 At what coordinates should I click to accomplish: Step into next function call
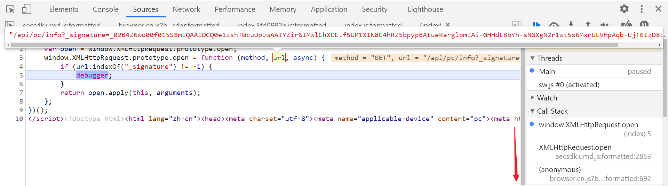coord(571,25)
